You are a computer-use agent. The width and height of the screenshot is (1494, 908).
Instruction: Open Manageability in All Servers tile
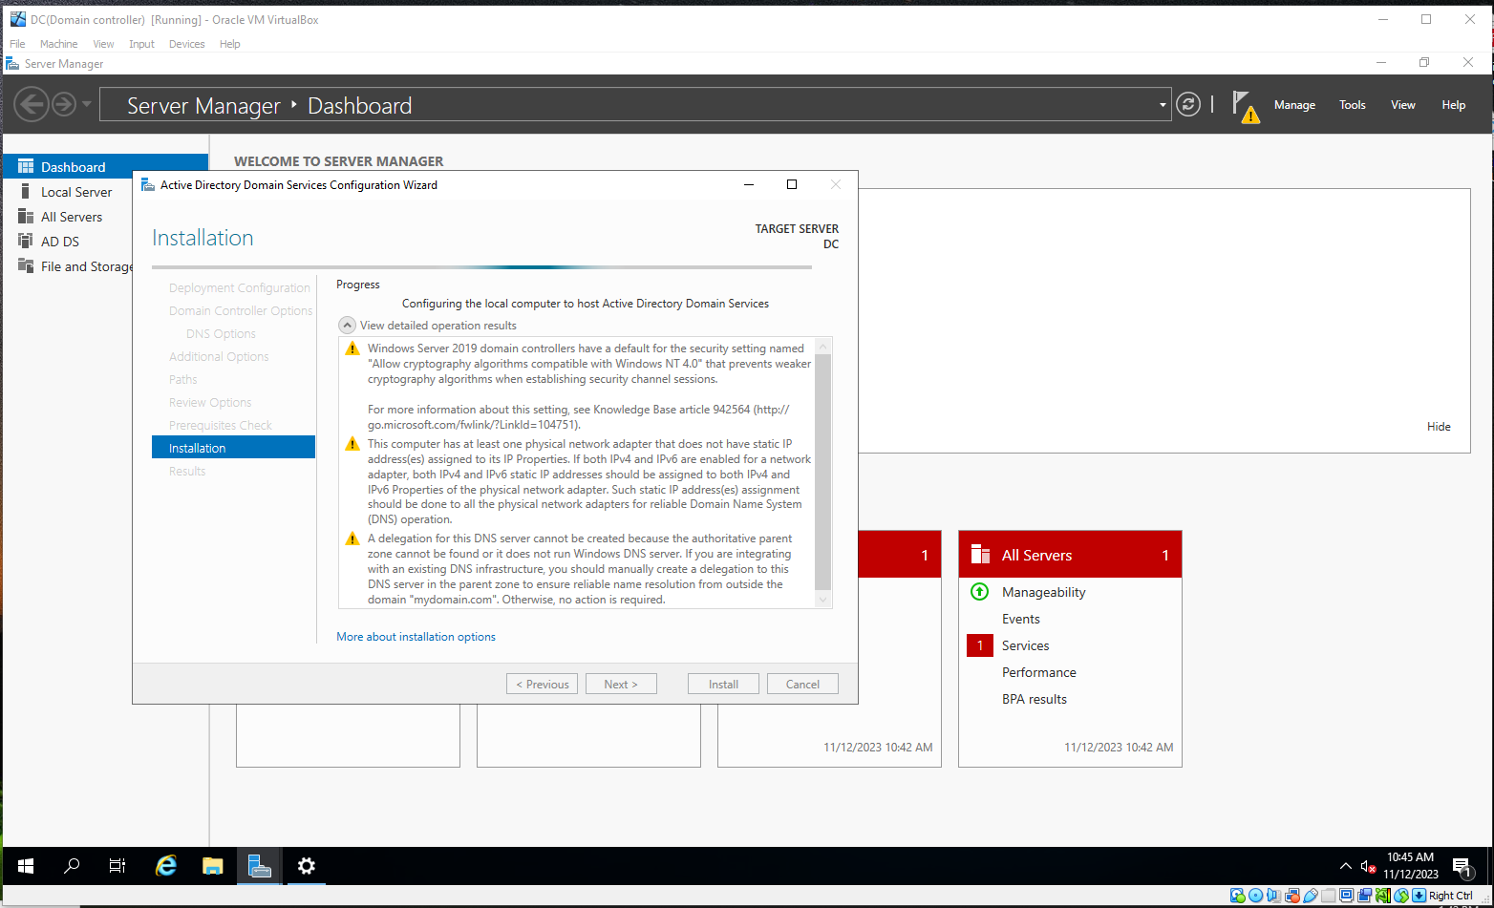tap(1043, 592)
